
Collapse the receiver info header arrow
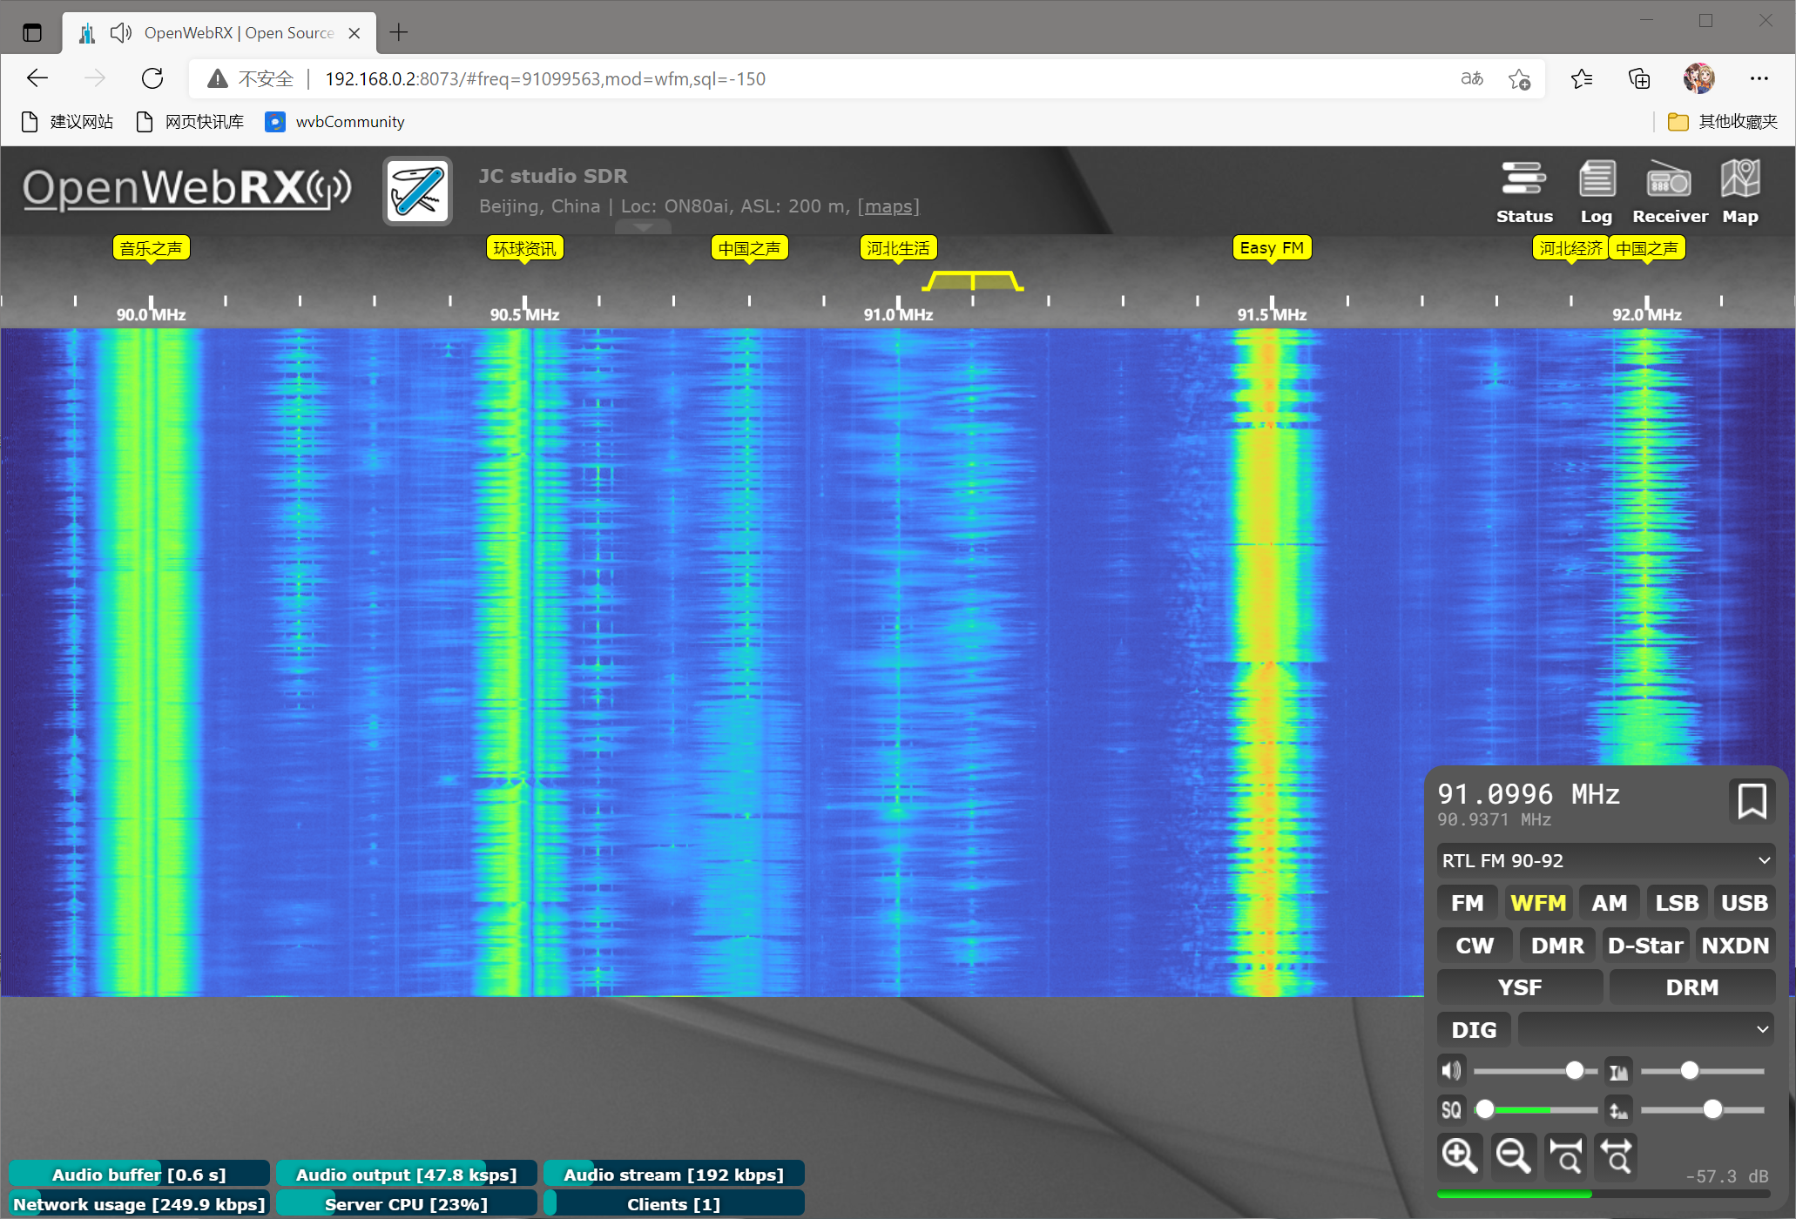tap(643, 227)
